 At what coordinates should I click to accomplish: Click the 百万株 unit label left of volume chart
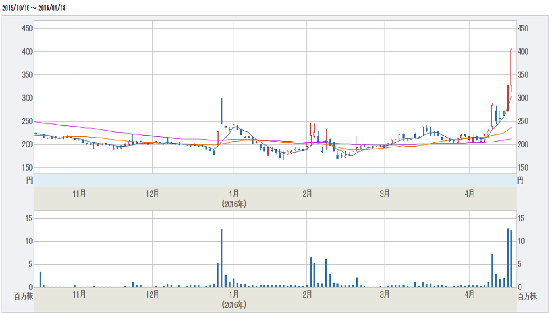23,297
